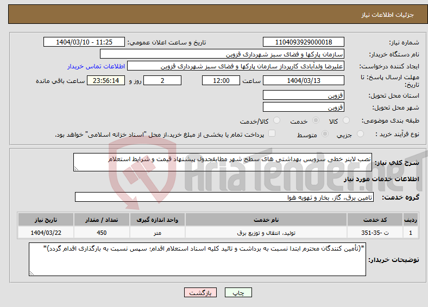Choose the متوسط purchase type radio
The height and width of the screenshot is (307, 428).
click(x=325, y=133)
